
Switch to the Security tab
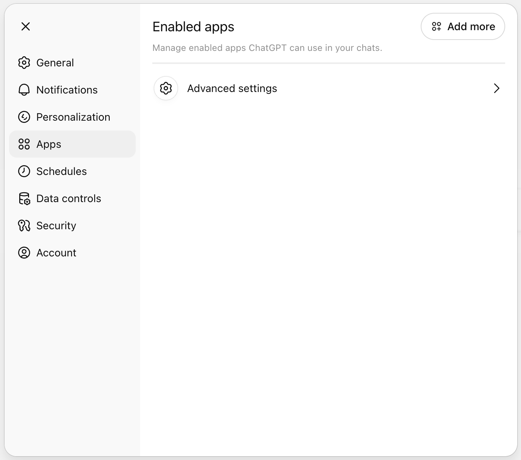pyautogui.click(x=56, y=225)
